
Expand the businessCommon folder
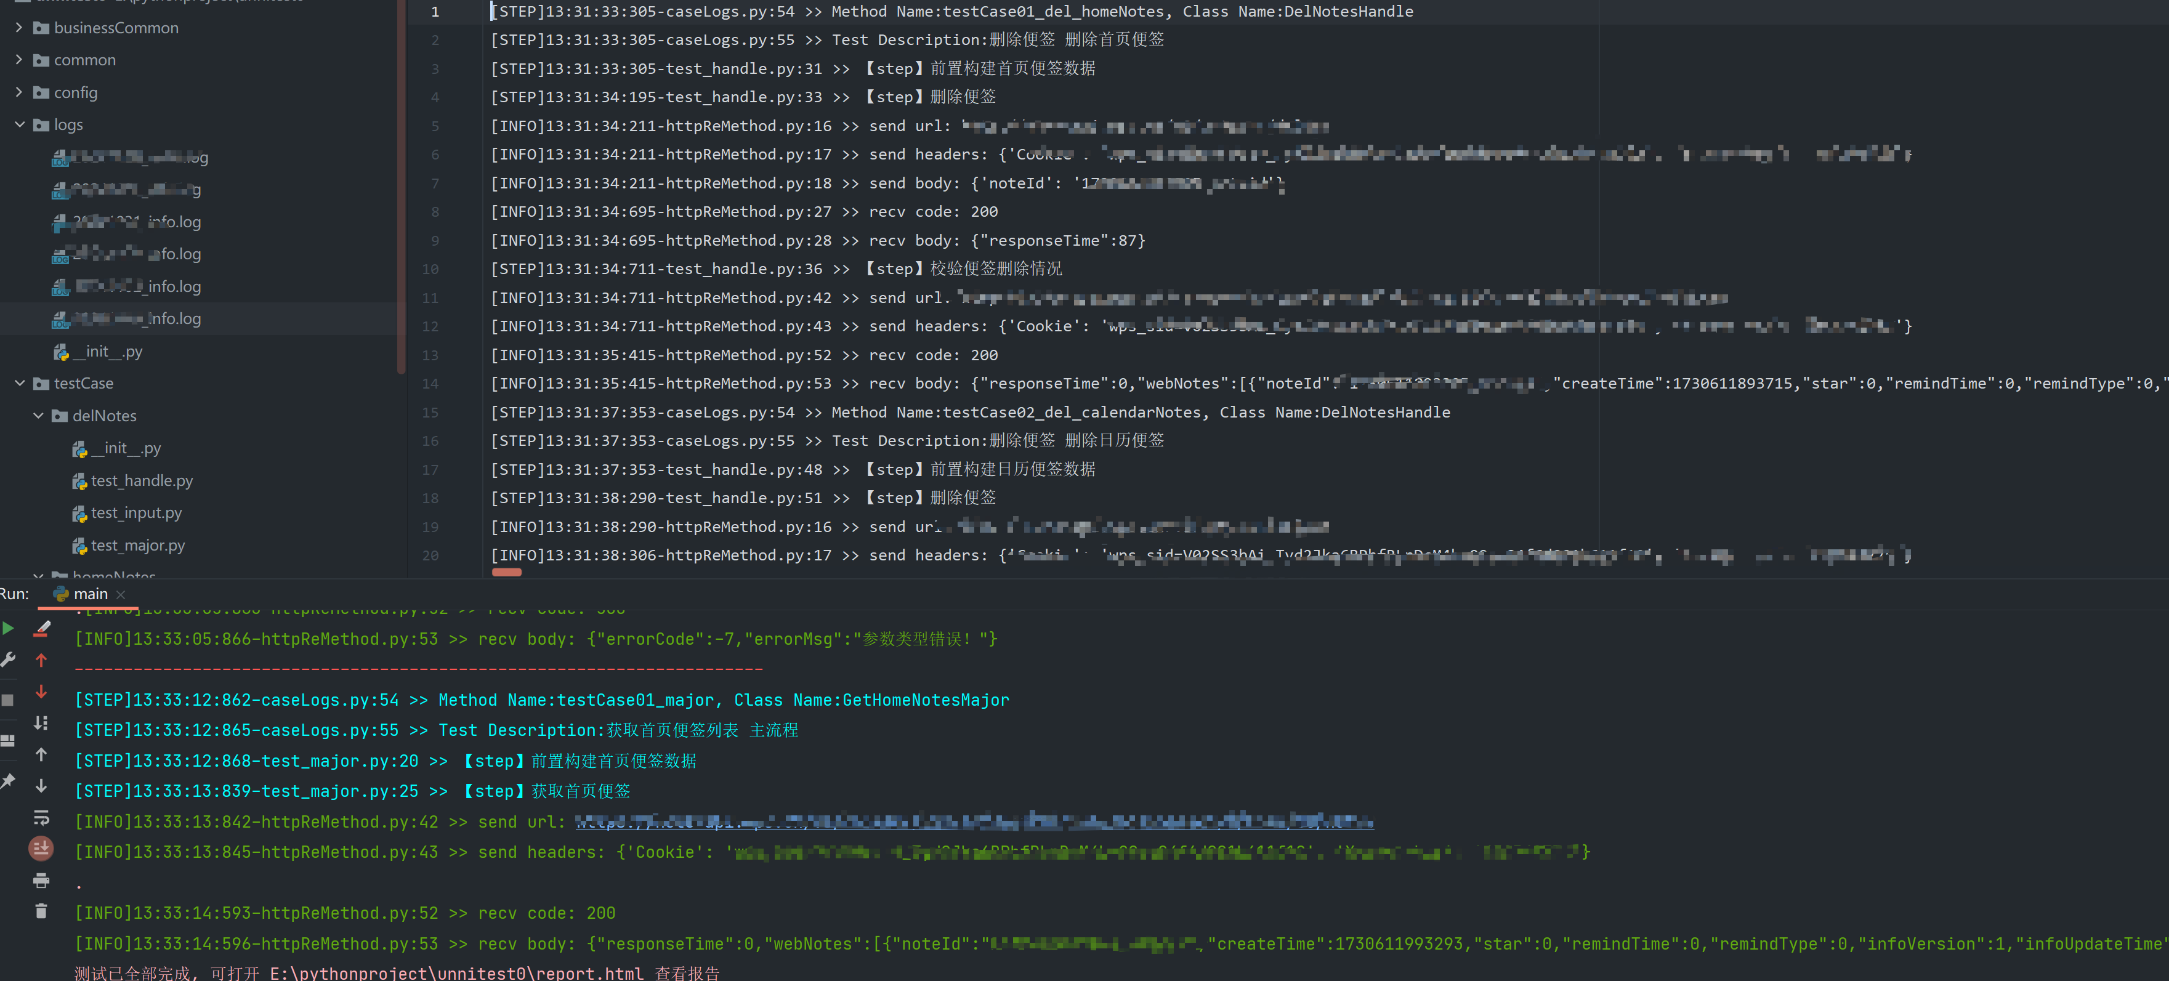click(x=18, y=28)
